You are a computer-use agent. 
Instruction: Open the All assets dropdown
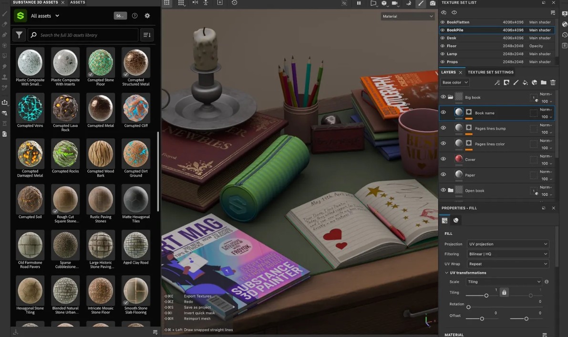[45, 16]
